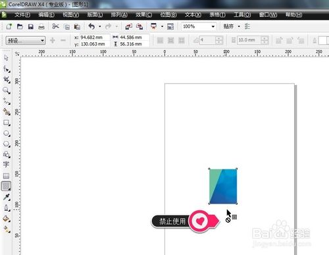Select the Fill bucket tool
Viewport: 329px width, 255px height.
pyautogui.click(x=6, y=219)
